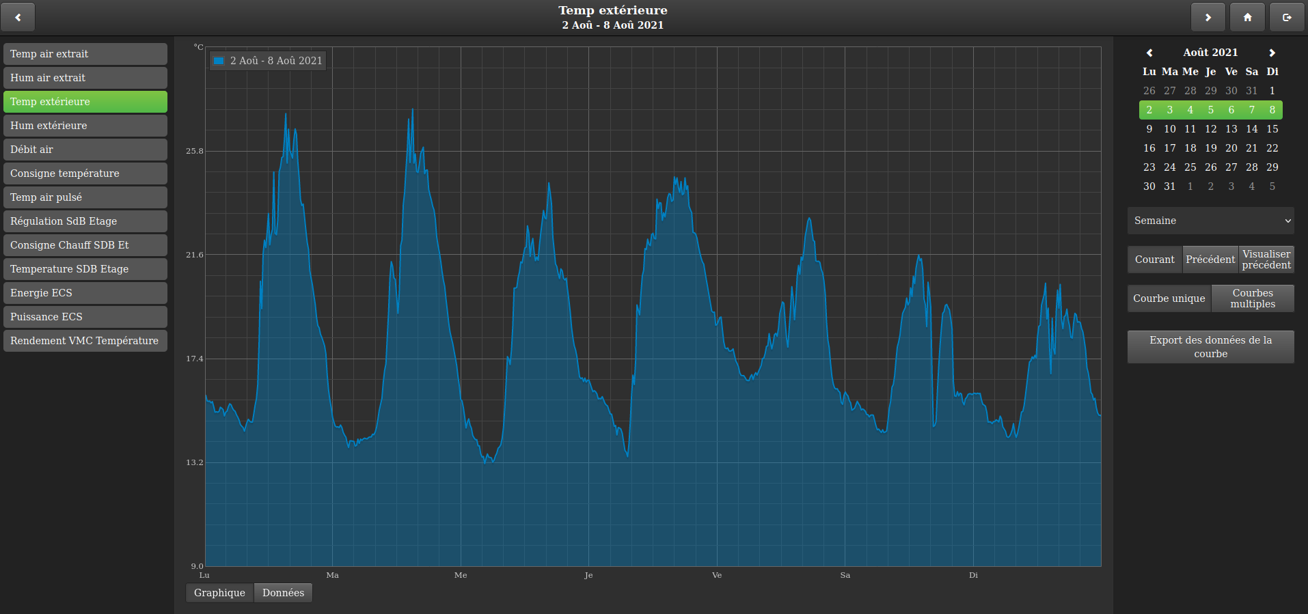Open the Semaine period dropdown

click(1210, 221)
